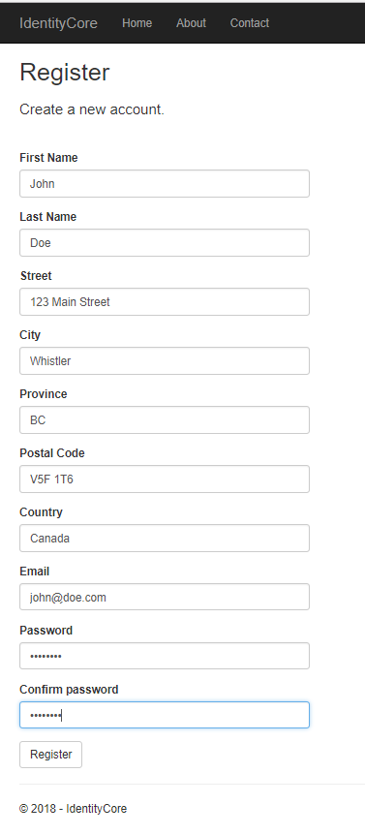Go to the Home nav item
The width and height of the screenshot is (365, 835).
(137, 23)
